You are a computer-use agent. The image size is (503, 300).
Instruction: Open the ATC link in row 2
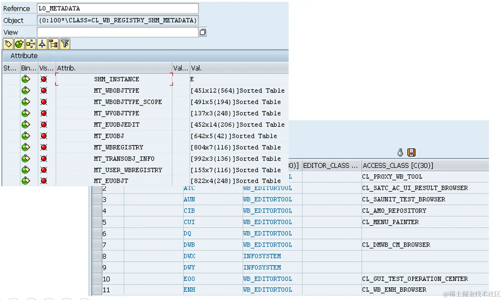tap(189, 188)
